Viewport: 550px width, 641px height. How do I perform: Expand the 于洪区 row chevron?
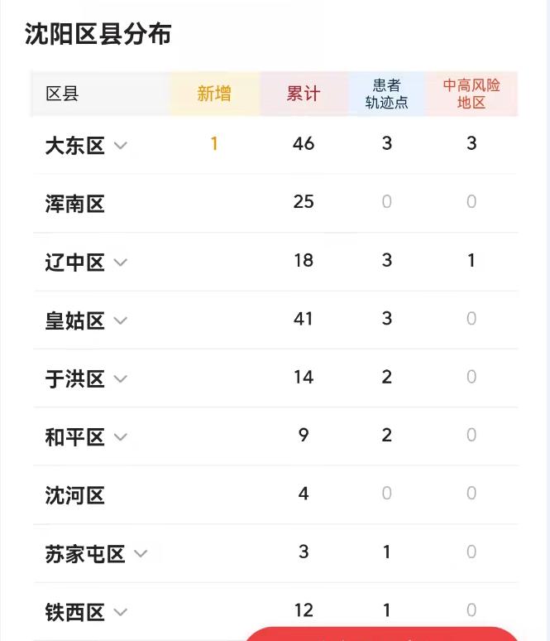pyautogui.click(x=121, y=379)
